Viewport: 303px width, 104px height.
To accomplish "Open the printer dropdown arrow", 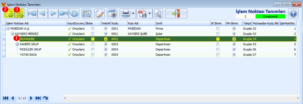I will tap(133, 13).
